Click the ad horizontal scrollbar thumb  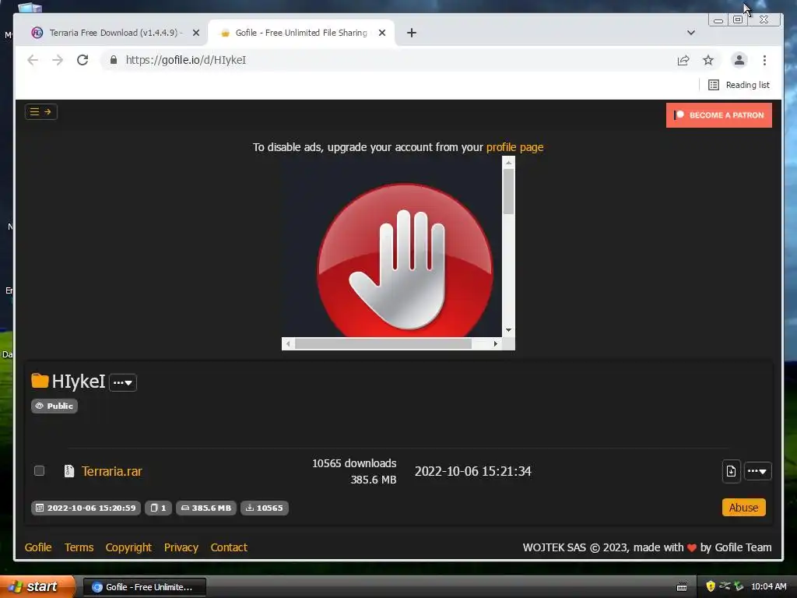point(383,343)
